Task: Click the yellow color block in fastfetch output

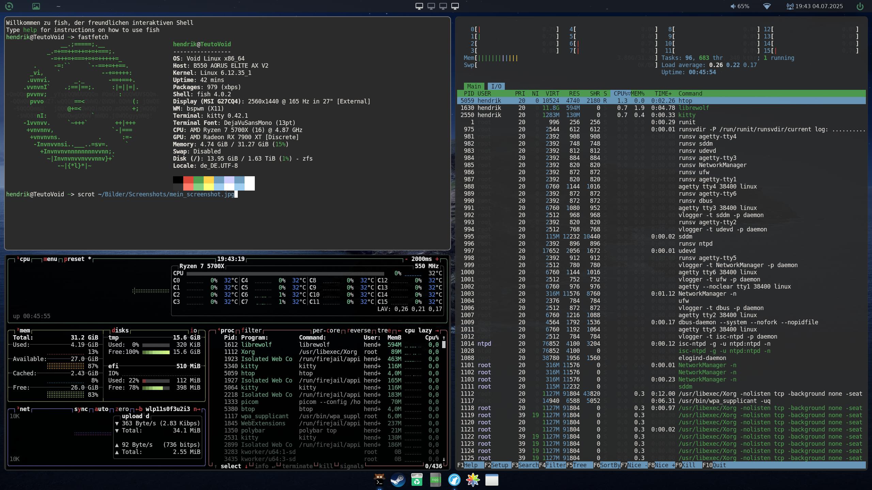Action: click(209, 180)
